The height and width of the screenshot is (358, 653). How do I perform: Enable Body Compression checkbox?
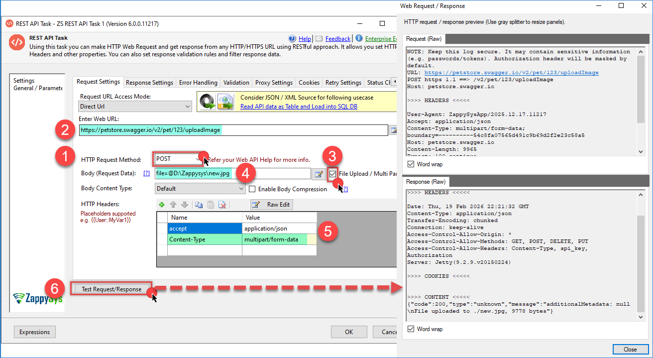click(252, 189)
